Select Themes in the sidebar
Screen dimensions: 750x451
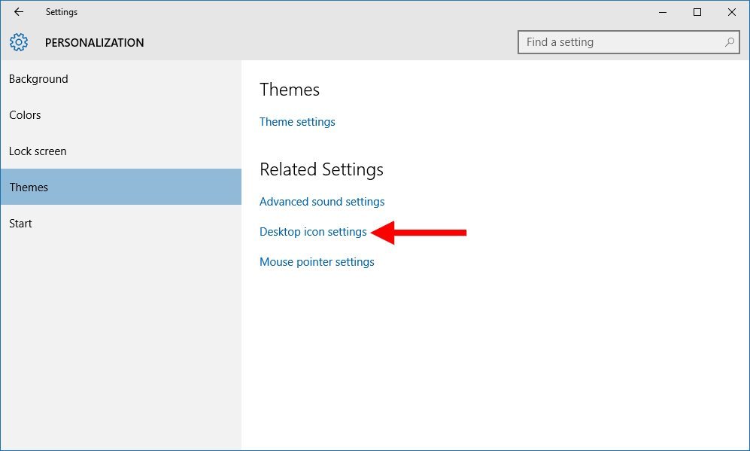point(29,187)
